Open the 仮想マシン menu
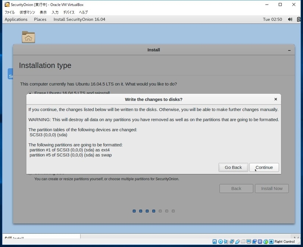This screenshot has width=303, height=247. pos(27,12)
